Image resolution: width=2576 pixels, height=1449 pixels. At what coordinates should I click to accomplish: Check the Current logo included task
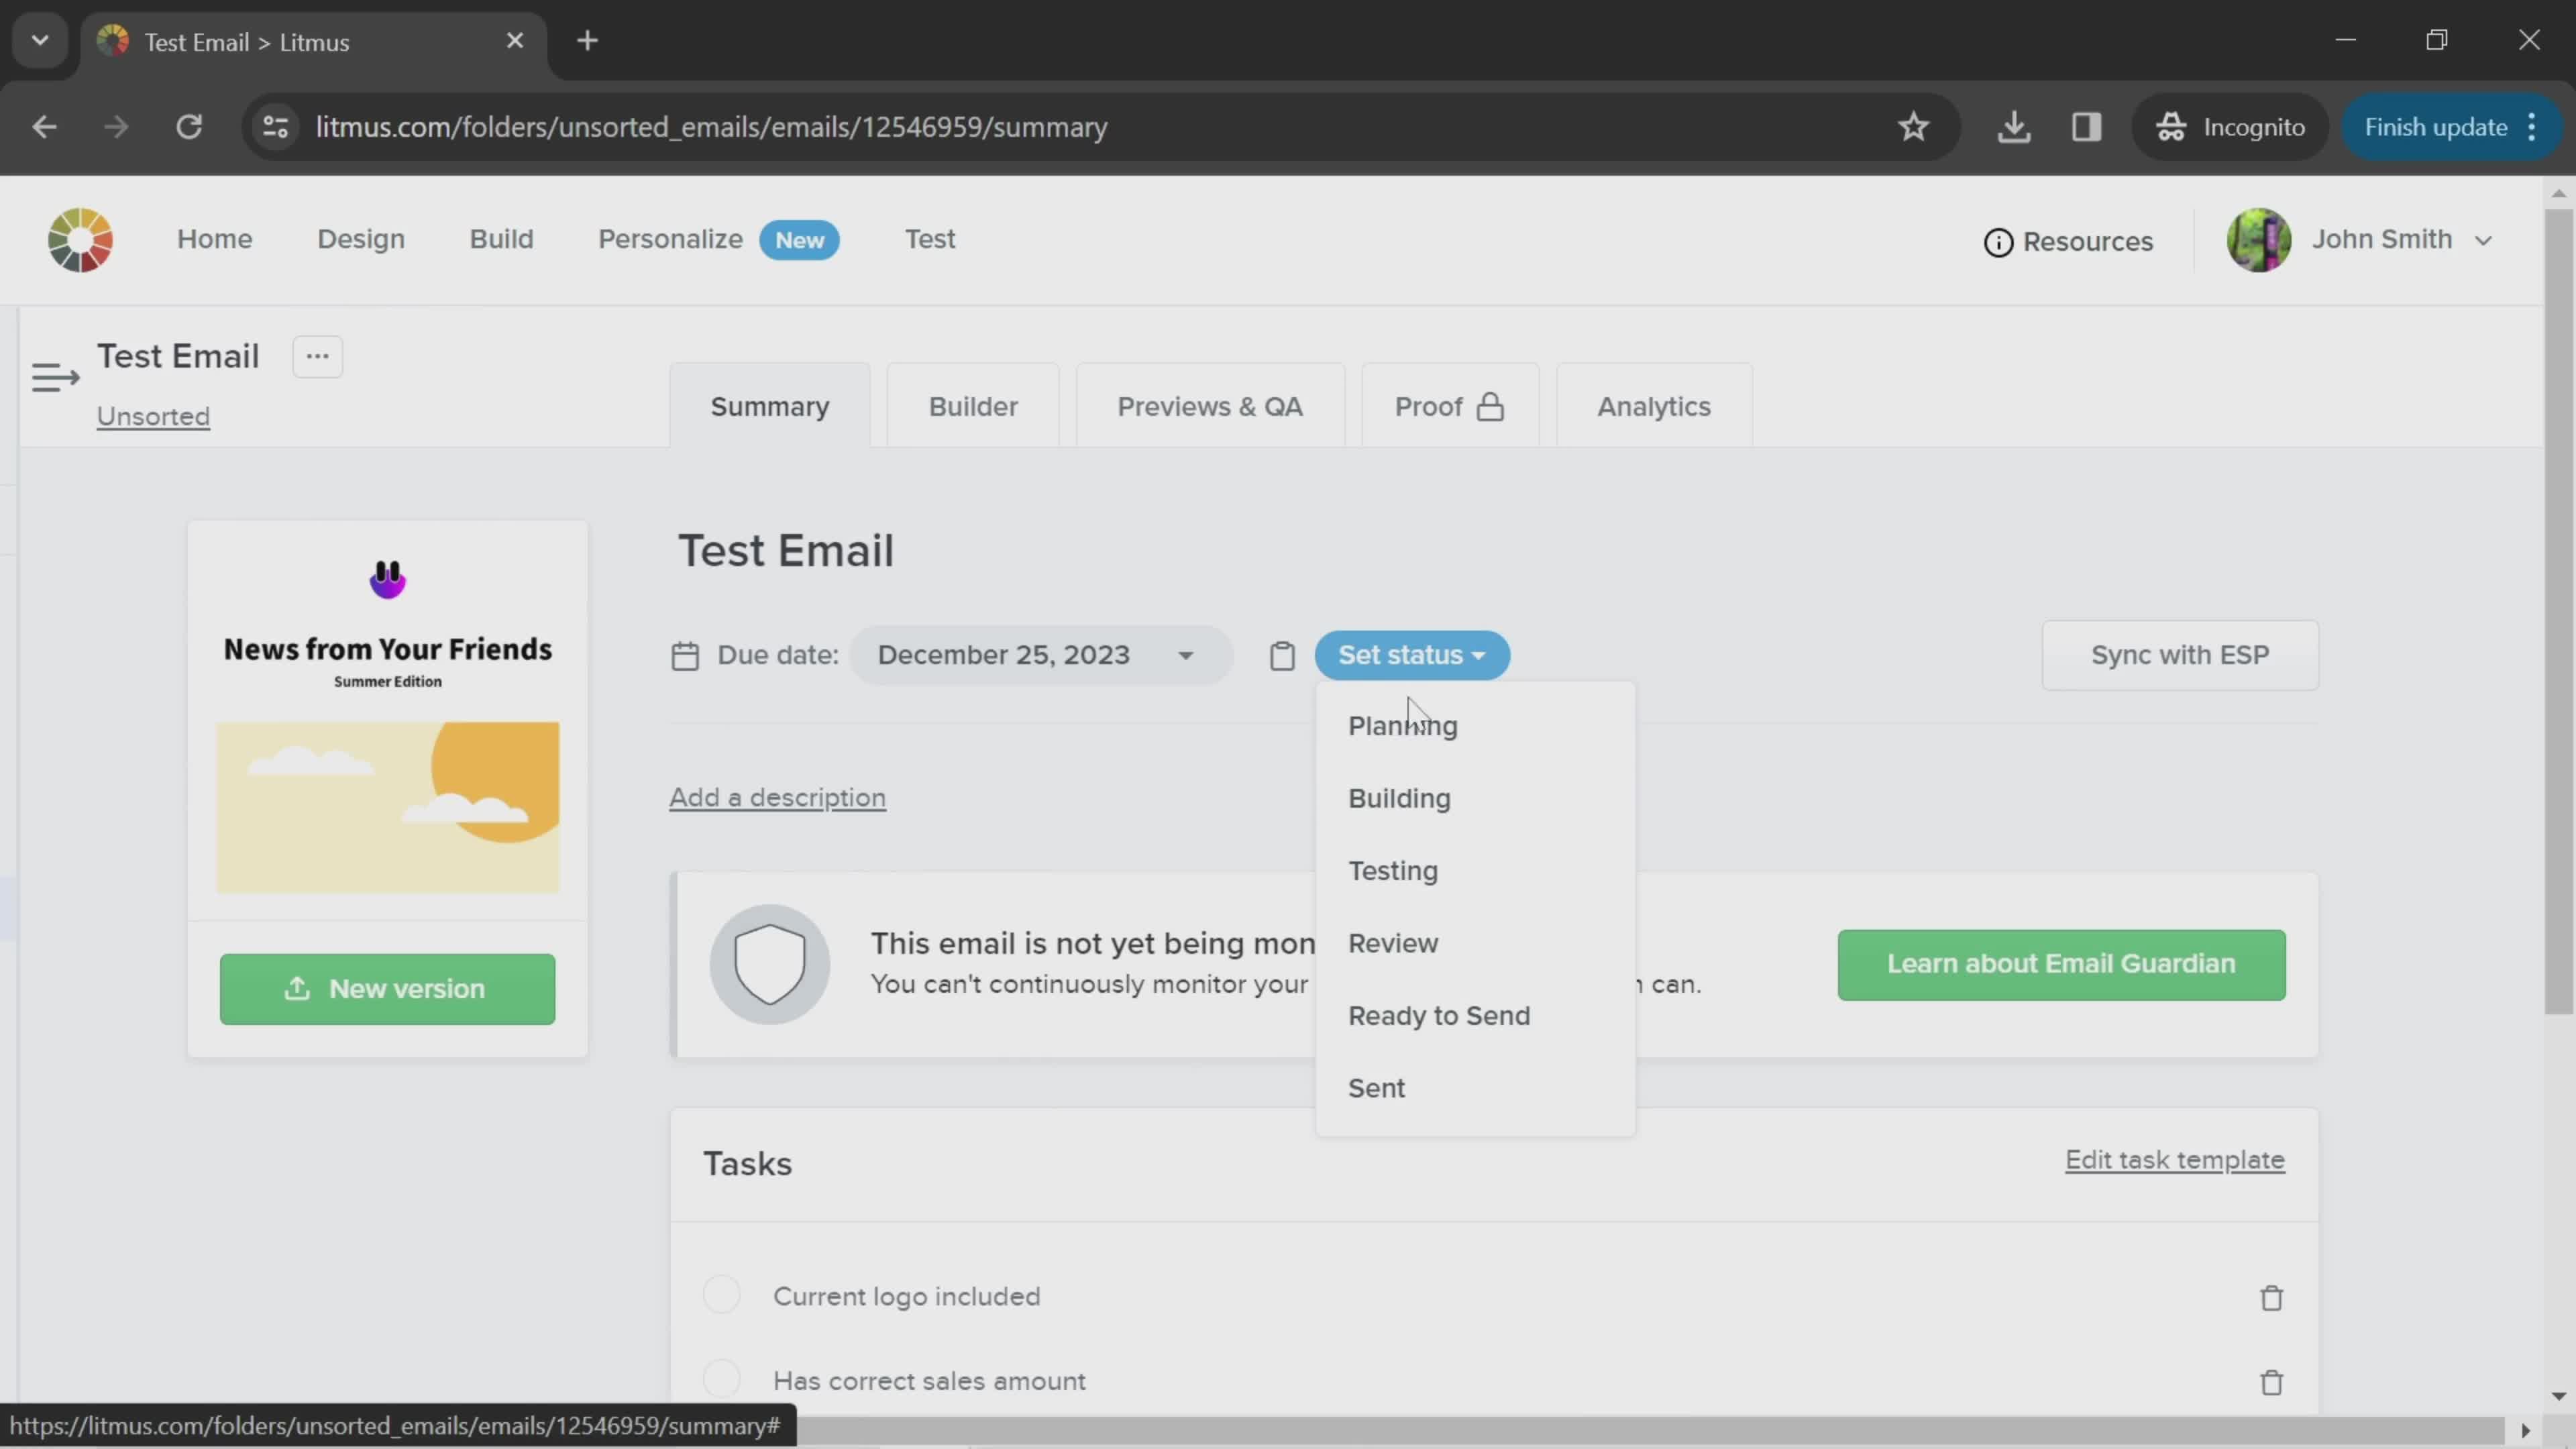pos(722,1294)
